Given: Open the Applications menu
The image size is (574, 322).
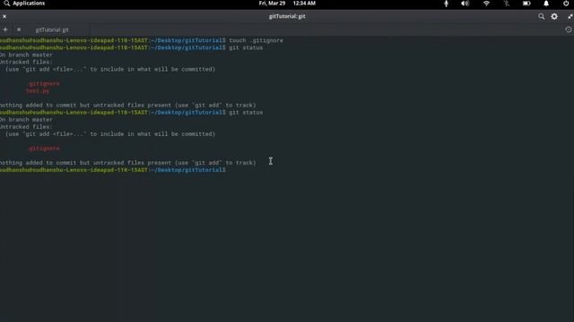Looking at the screenshot, I should pos(24,4).
